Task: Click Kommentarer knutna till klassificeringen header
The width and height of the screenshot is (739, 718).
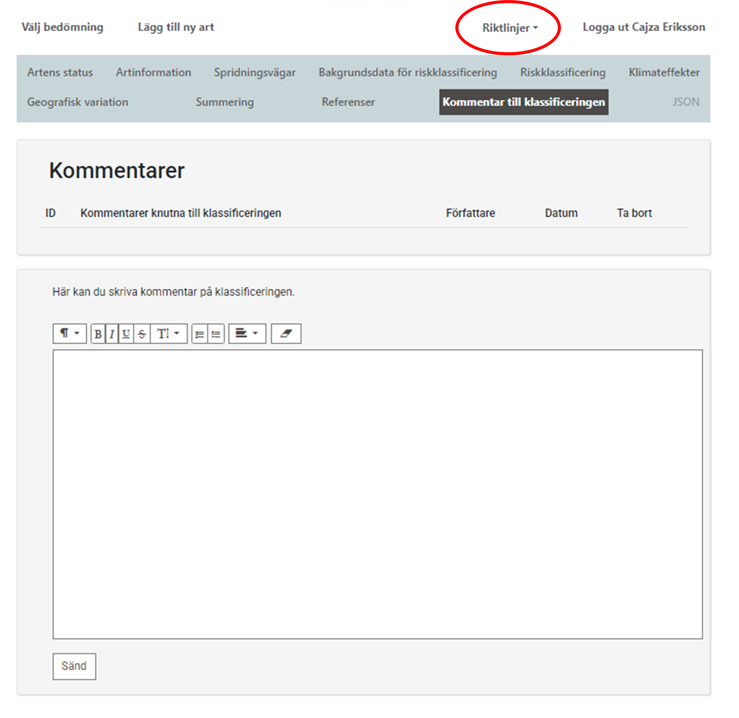Action: tap(181, 213)
